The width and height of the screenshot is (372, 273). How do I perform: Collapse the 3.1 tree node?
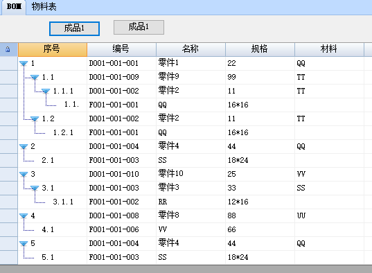coord(35,188)
